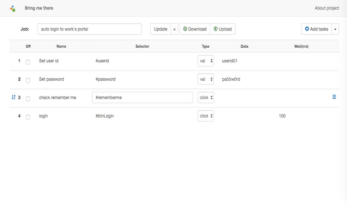Click the reorder arrows icon on row 3
Viewport: 347px width, 217px height.
click(x=14, y=97)
